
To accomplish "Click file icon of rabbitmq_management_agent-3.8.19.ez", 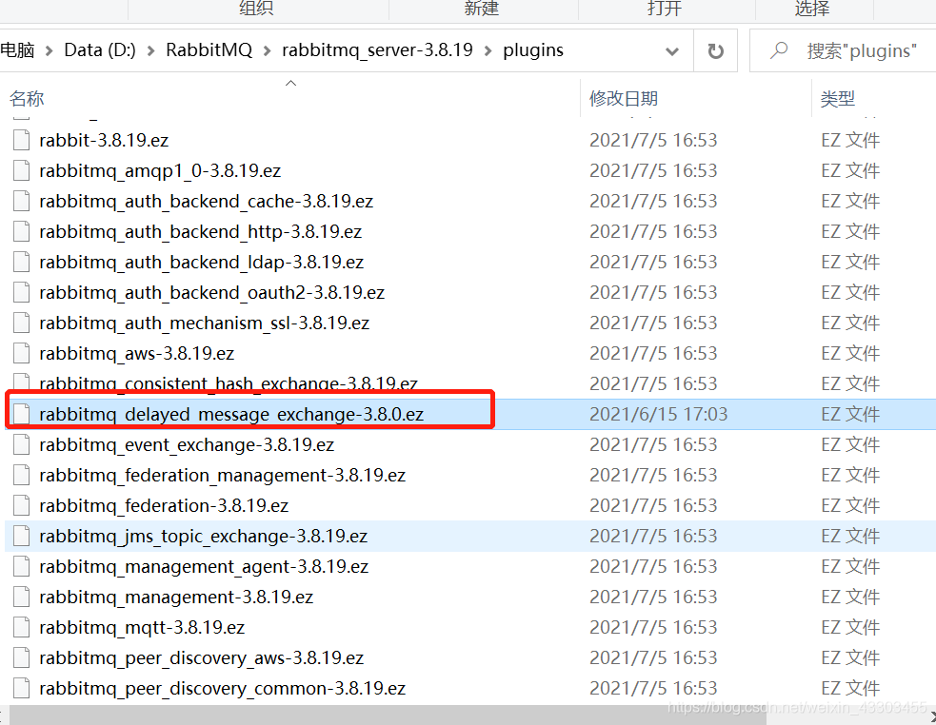I will 22,566.
